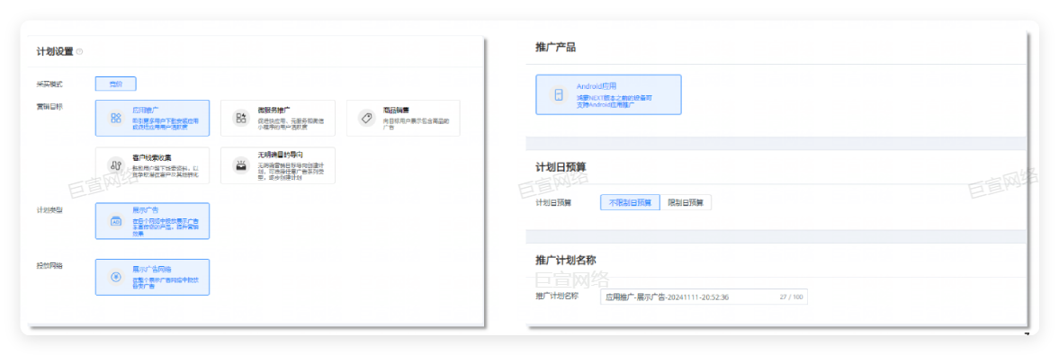The height and width of the screenshot is (355, 1059).
Task: Choose 不限制日预算 budget option
Action: tap(630, 202)
